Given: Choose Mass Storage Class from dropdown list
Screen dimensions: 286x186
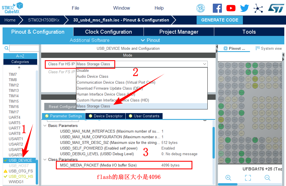Looking at the screenshot, I should [93, 106].
